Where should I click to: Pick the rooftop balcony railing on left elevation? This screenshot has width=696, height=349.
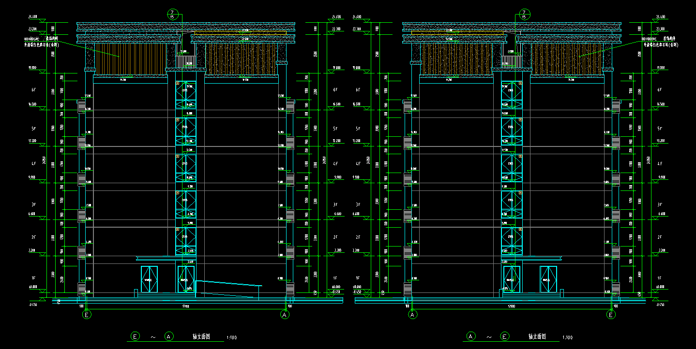click(x=186, y=61)
